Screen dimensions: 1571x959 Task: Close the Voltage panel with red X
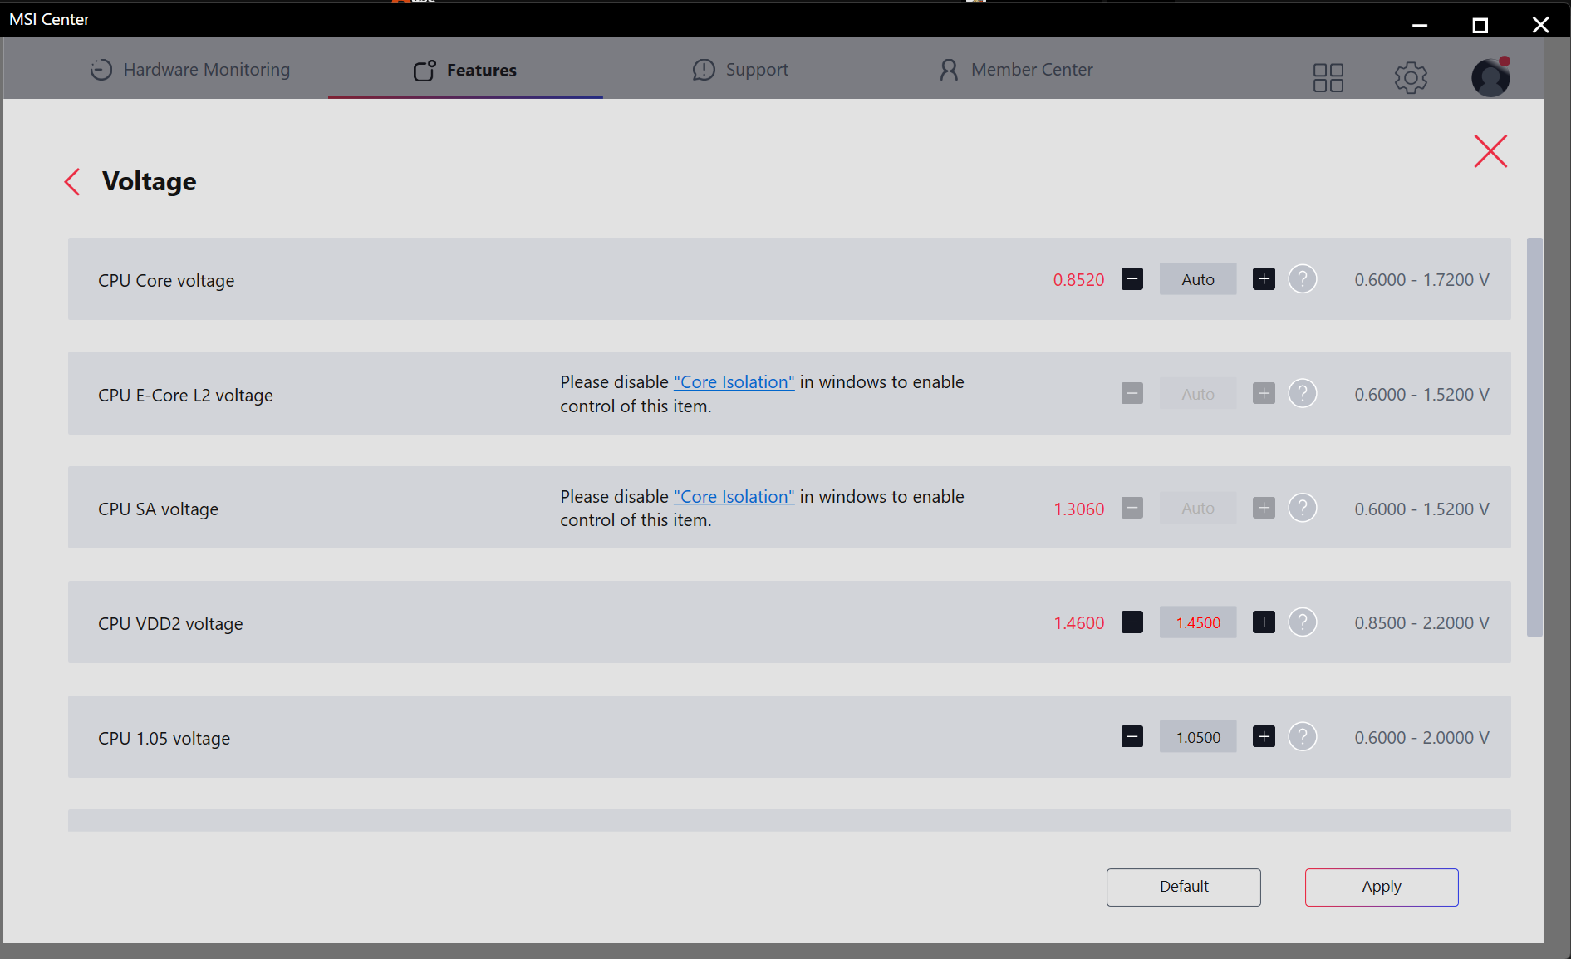point(1490,151)
